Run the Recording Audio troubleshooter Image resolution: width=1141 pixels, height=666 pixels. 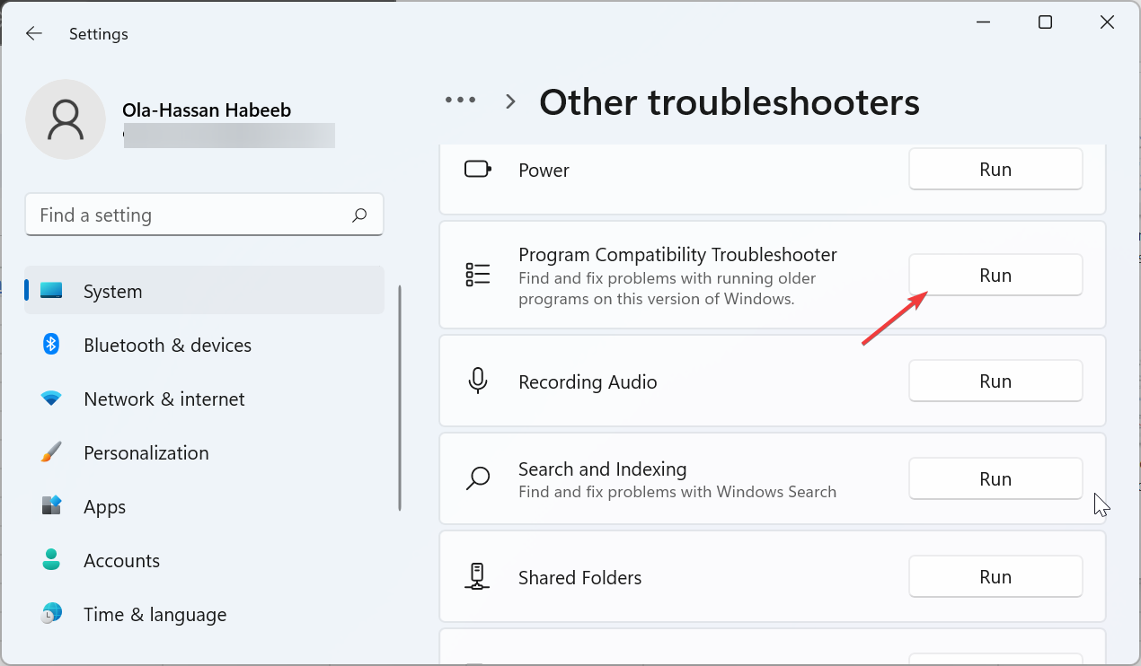[x=995, y=381]
